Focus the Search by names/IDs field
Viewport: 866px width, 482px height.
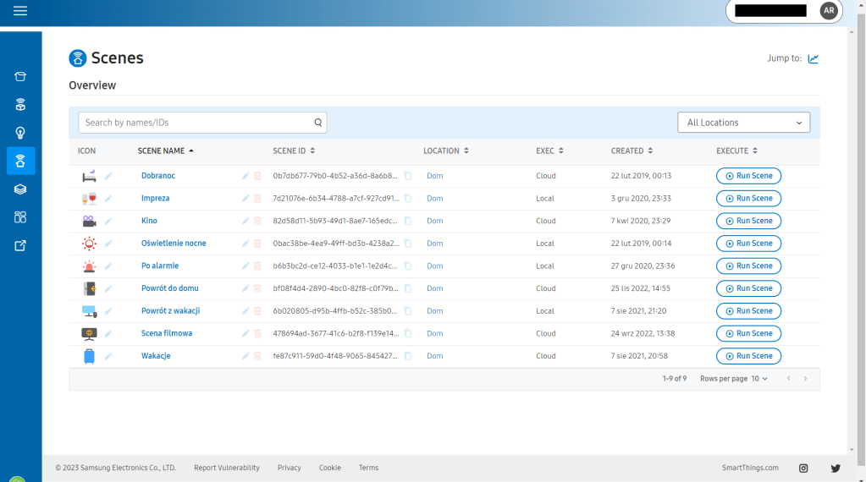195,123
